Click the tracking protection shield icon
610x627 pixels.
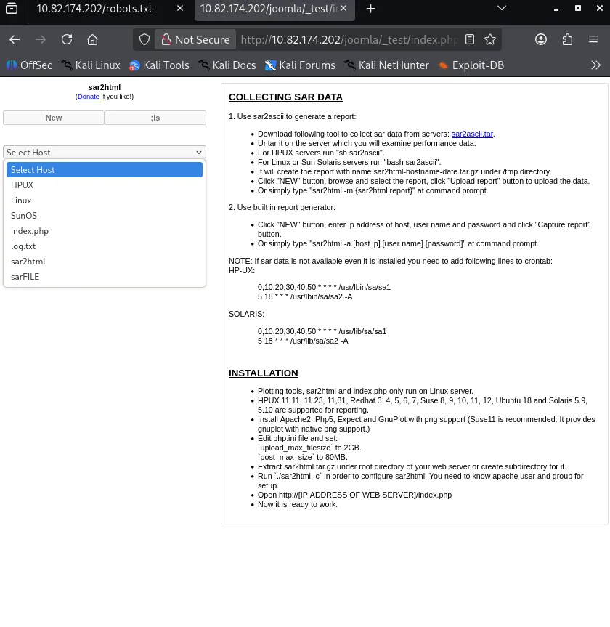coord(145,39)
